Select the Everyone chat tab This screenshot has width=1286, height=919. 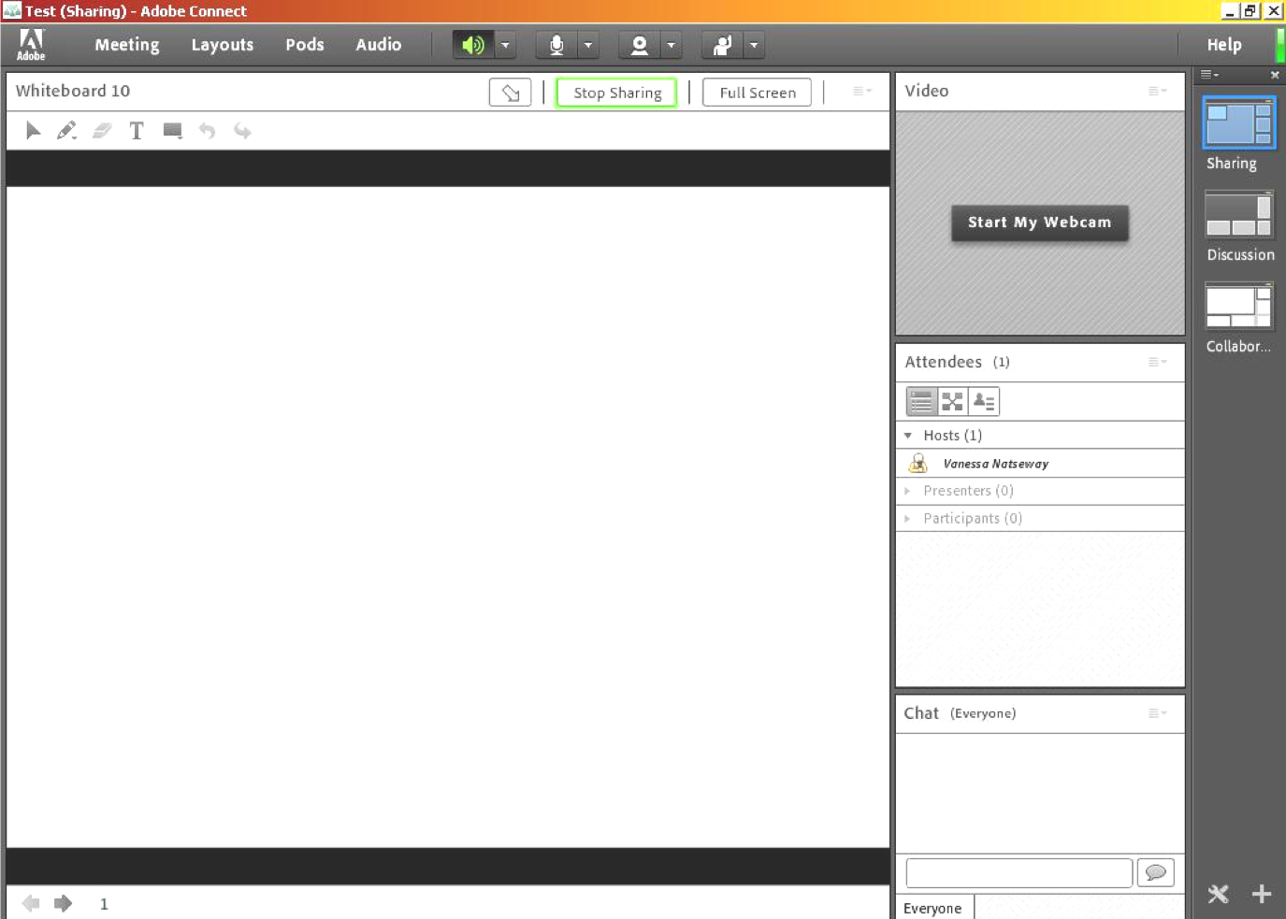coord(933,908)
